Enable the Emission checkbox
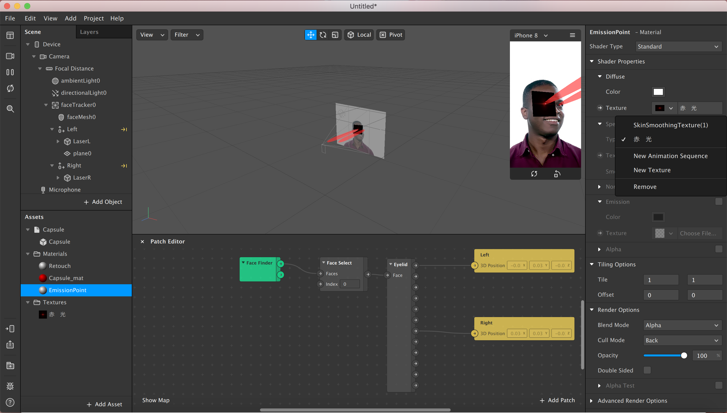The image size is (727, 413). tap(718, 202)
